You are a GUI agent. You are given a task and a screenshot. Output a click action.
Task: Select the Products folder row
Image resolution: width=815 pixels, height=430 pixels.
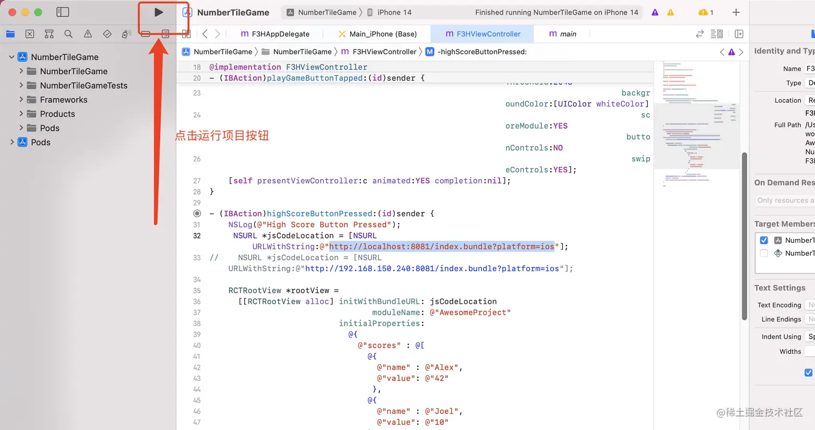pos(88,114)
